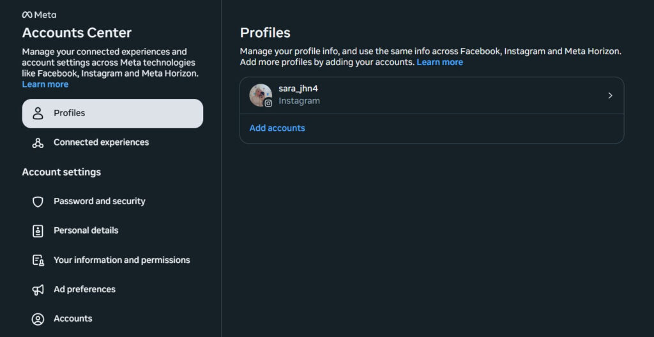Click the sara_jhn4 profile picture
654x337 pixels.
[x=261, y=96]
